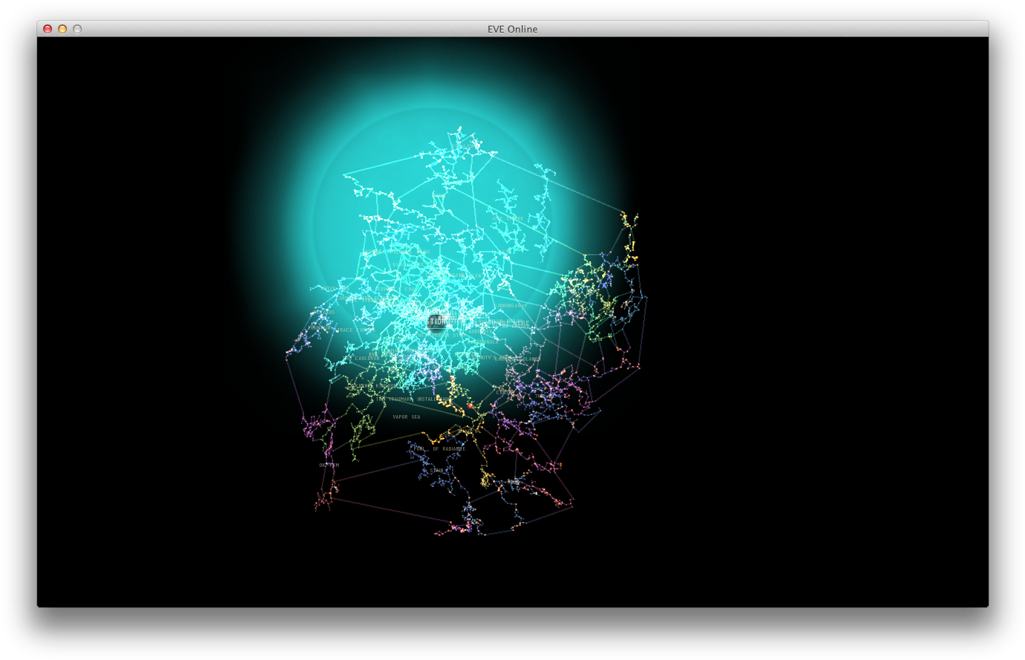The image size is (1025, 660).
Task: Select the Ginnungagap region label
Action: 511,305
